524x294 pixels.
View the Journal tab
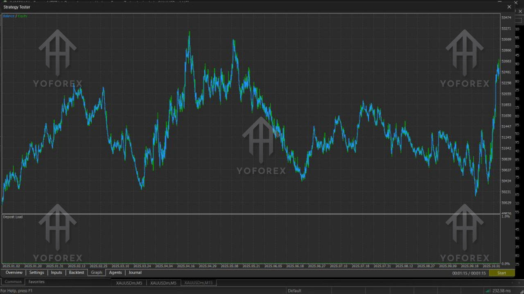[135, 272]
